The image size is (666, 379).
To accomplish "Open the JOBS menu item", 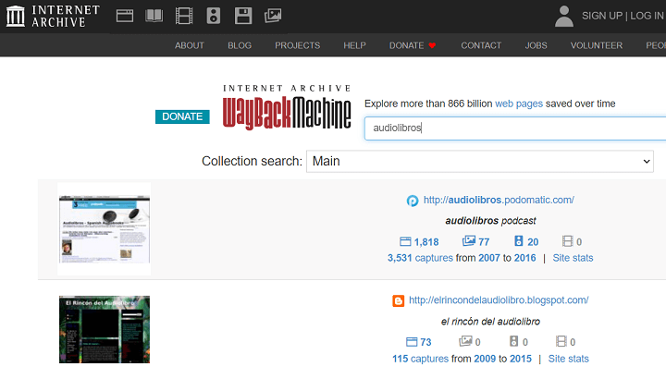I will [536, 45].
